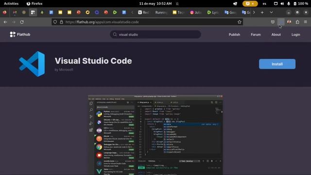Focus the "visual studio" search field
The image size is (311, 175).
(155, 35)
